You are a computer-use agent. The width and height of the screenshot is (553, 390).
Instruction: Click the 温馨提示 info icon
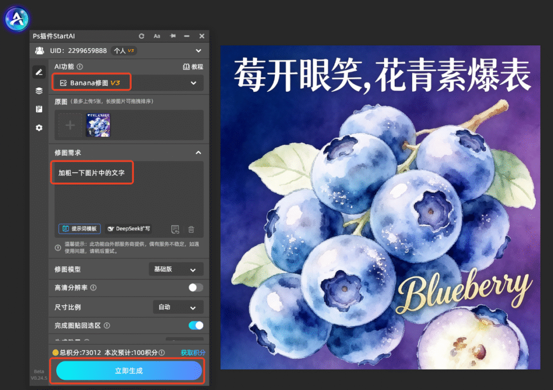coord(58,247)
